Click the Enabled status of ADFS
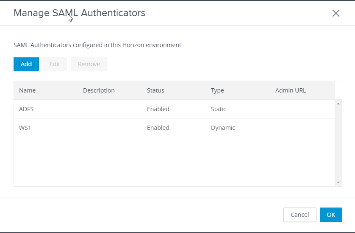This screenshot has height=233, width=355. coord(158,109)
